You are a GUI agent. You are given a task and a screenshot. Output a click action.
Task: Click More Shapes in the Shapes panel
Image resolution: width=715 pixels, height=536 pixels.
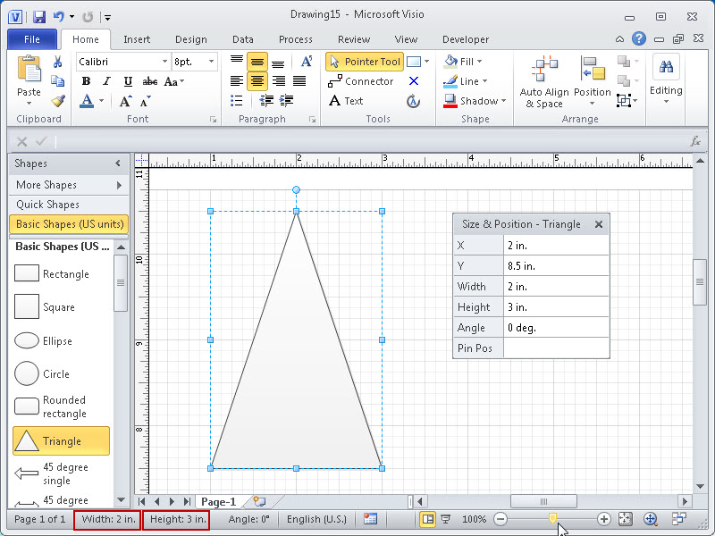tap(45, 185)
